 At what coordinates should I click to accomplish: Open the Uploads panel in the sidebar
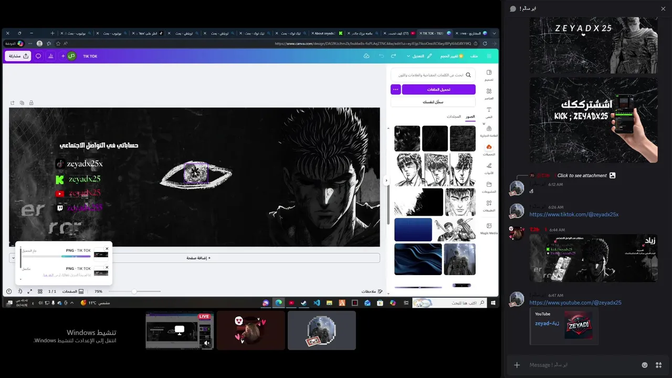pos(489,150)
